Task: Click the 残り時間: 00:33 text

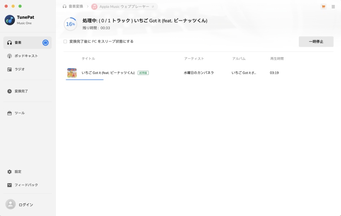Action: pos(96,28)
